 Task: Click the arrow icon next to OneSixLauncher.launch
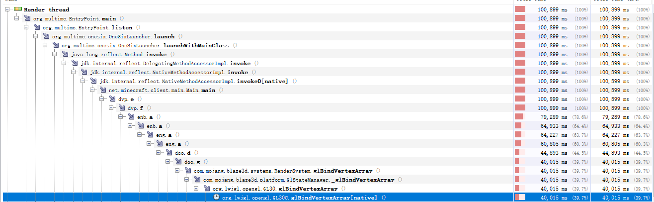click(47, 36)
